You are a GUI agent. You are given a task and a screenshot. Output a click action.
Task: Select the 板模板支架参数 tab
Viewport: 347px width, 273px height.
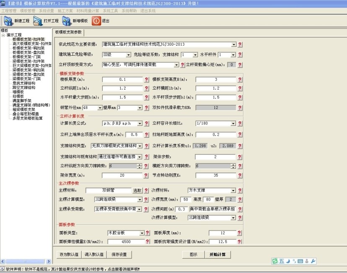pyautogui.click(x=68, y=32)
